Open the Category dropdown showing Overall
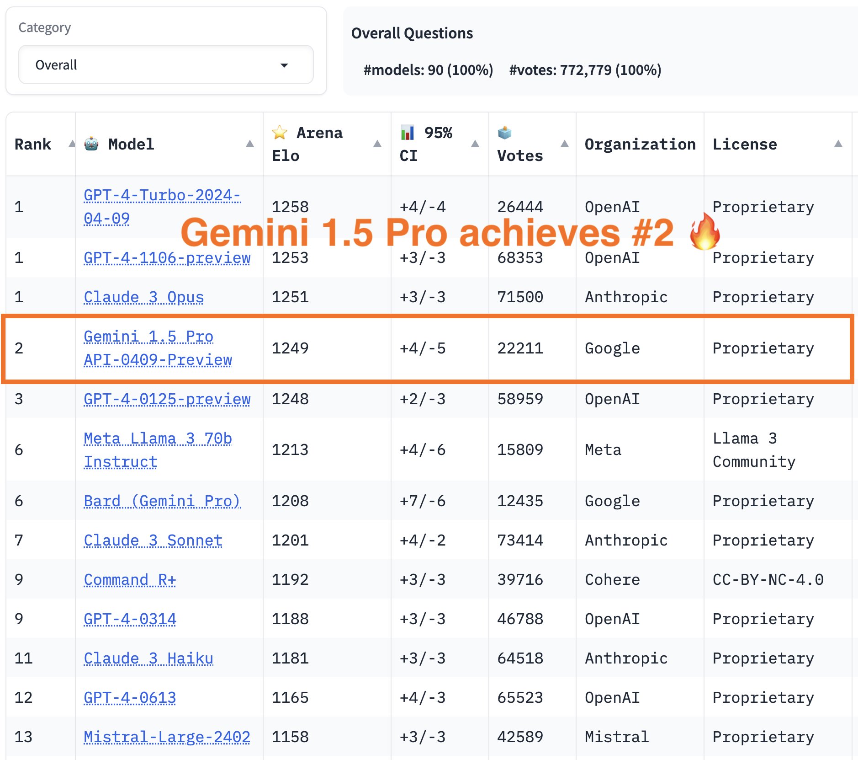The height and width of the screenshot is (760, 858). (x=166, y=64)
